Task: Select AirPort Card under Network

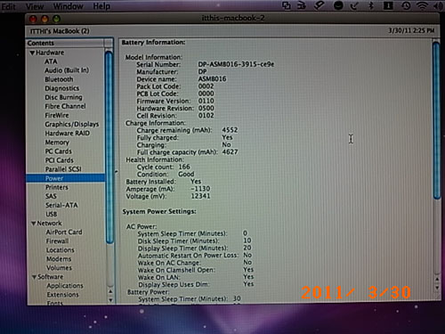Action: click(x=64, y=232)
